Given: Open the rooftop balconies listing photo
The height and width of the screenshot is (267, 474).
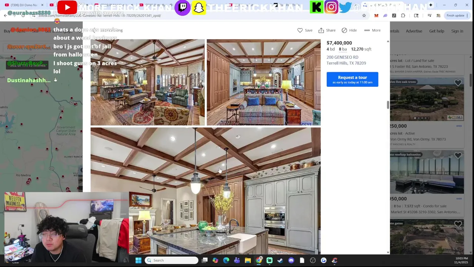Looking at the screenshot, I should [x=427, y=172].
